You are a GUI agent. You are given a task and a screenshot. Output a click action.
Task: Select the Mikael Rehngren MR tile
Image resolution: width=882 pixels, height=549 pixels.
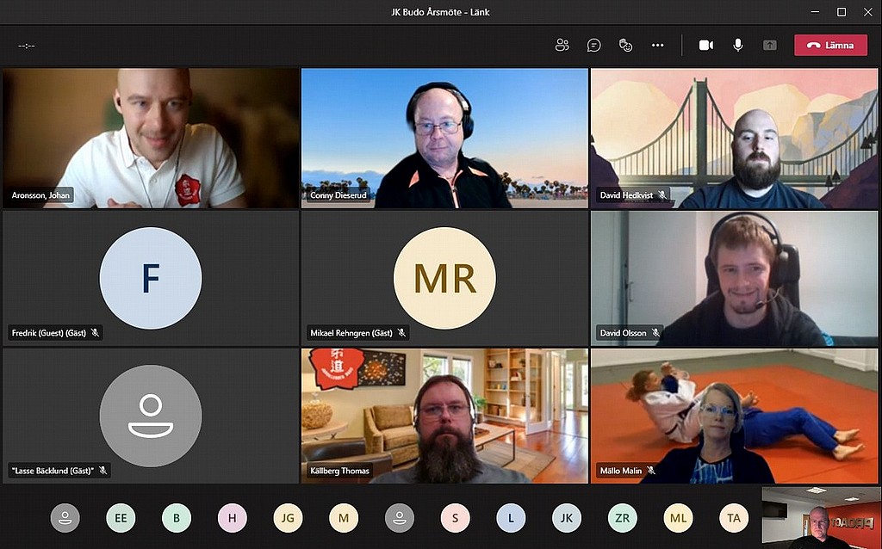444,278
